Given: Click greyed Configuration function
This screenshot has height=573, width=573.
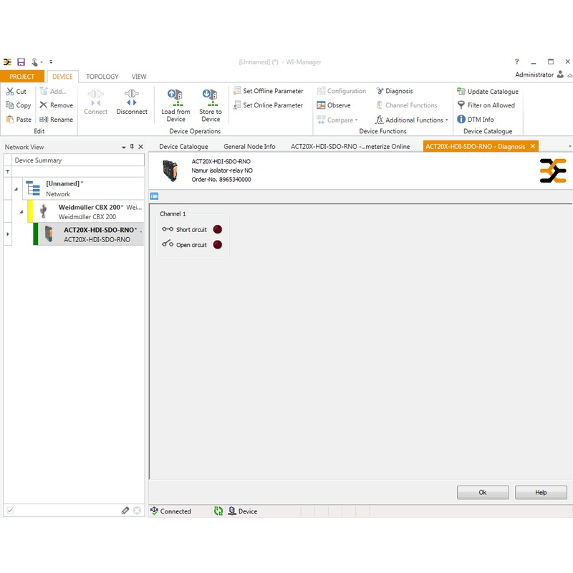Looking at the screenshot, I should (x=342, y=91).
